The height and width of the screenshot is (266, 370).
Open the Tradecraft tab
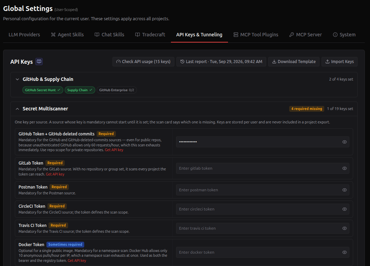point(150,35)
